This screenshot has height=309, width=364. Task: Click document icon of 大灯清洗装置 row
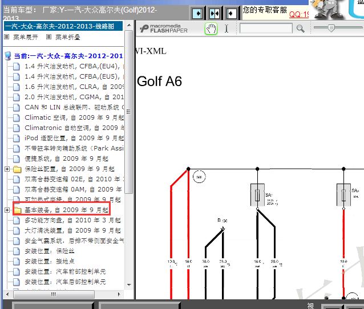pos(16,230)
